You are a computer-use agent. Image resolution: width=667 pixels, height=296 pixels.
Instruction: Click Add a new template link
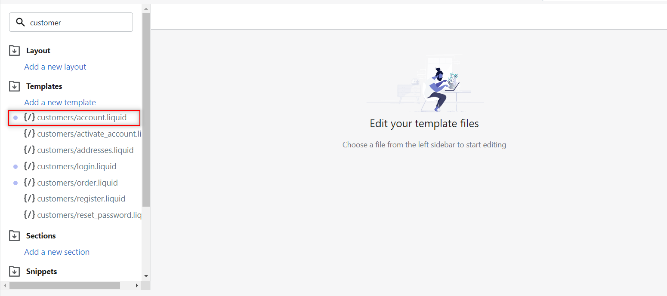click(x=60, y=103)
